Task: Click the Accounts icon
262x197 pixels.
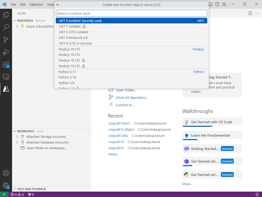Action: click(x=6, y=173)
